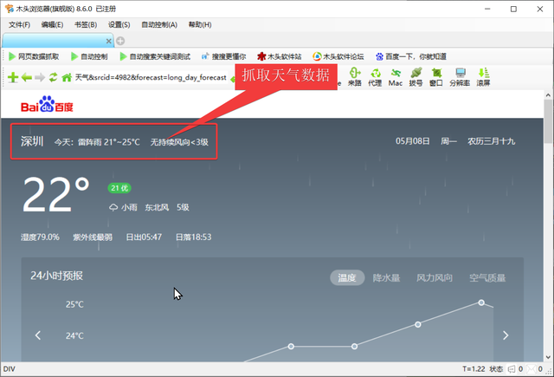Screen dimensions: 554x377
Task: Click the 来路 referrer tool icon
Action: (x=355, y=77)
